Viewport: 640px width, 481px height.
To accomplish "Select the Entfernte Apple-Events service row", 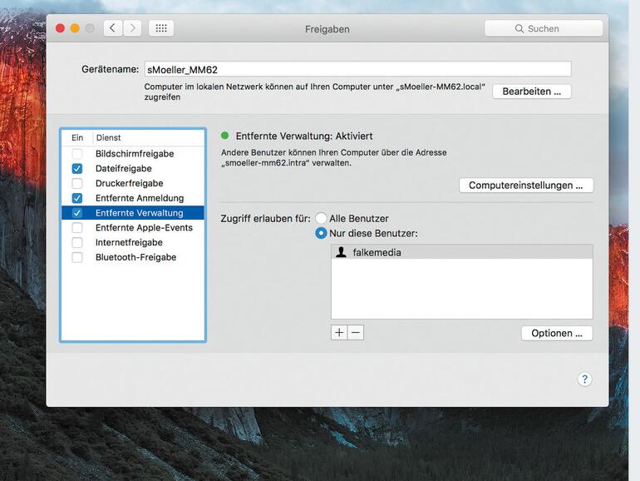I will (133, 228).
